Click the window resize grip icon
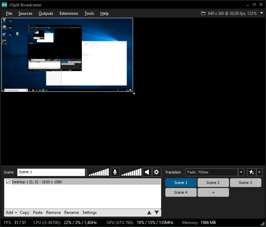266x227 pixels. click(262, 224)
